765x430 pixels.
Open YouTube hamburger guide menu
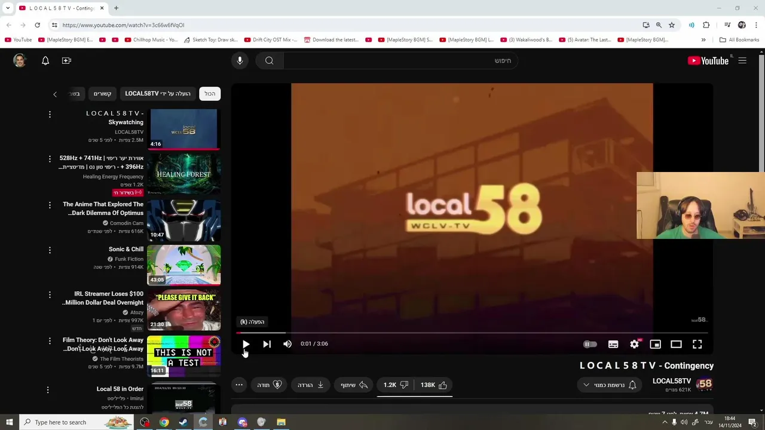742,60
